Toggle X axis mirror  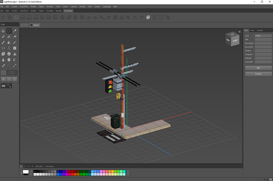coord(3,79)
